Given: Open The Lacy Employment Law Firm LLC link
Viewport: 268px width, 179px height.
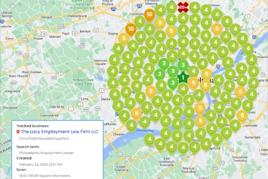Looking at the screenshot, I should pyautogui.click(x=60, y=131).
